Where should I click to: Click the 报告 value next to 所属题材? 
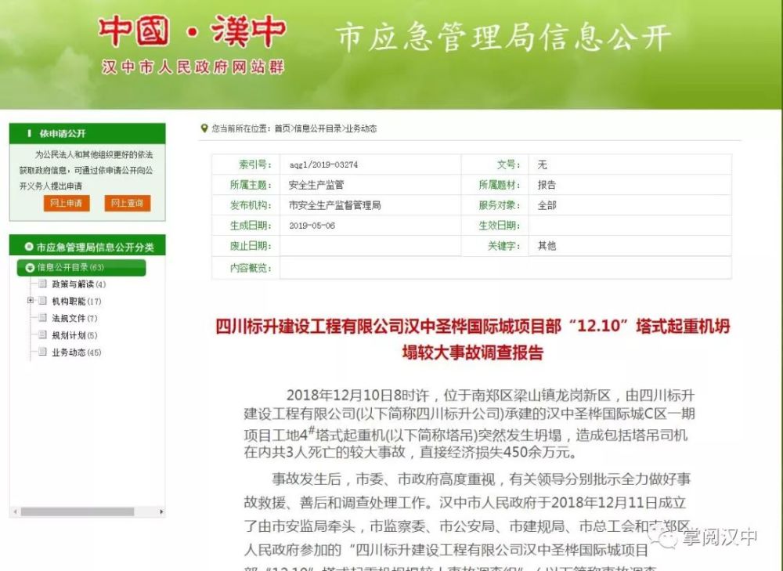(x=547, y=185)
